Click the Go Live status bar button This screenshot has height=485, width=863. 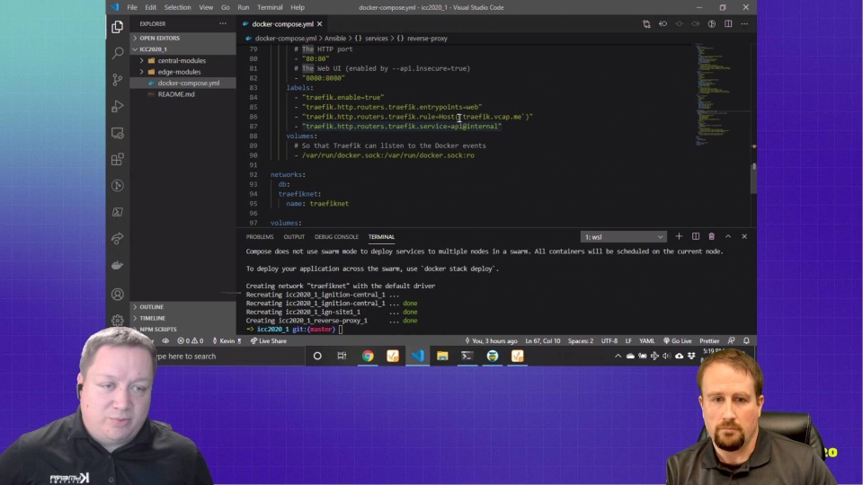tap(677, 341)
